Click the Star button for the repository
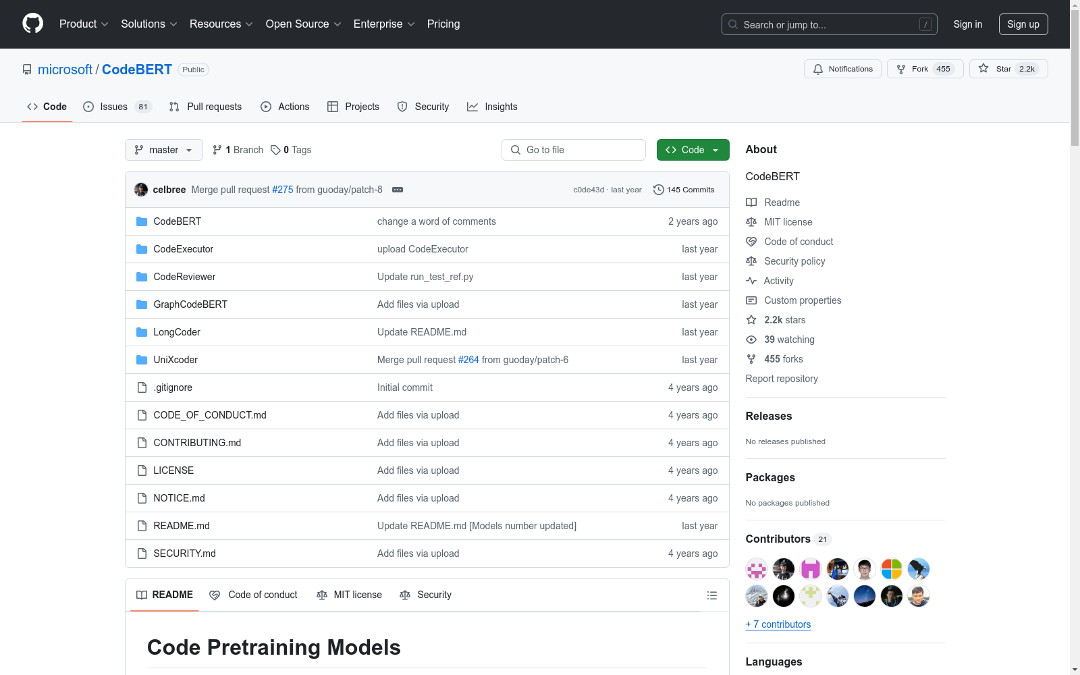 click(x=1008, y=69)
